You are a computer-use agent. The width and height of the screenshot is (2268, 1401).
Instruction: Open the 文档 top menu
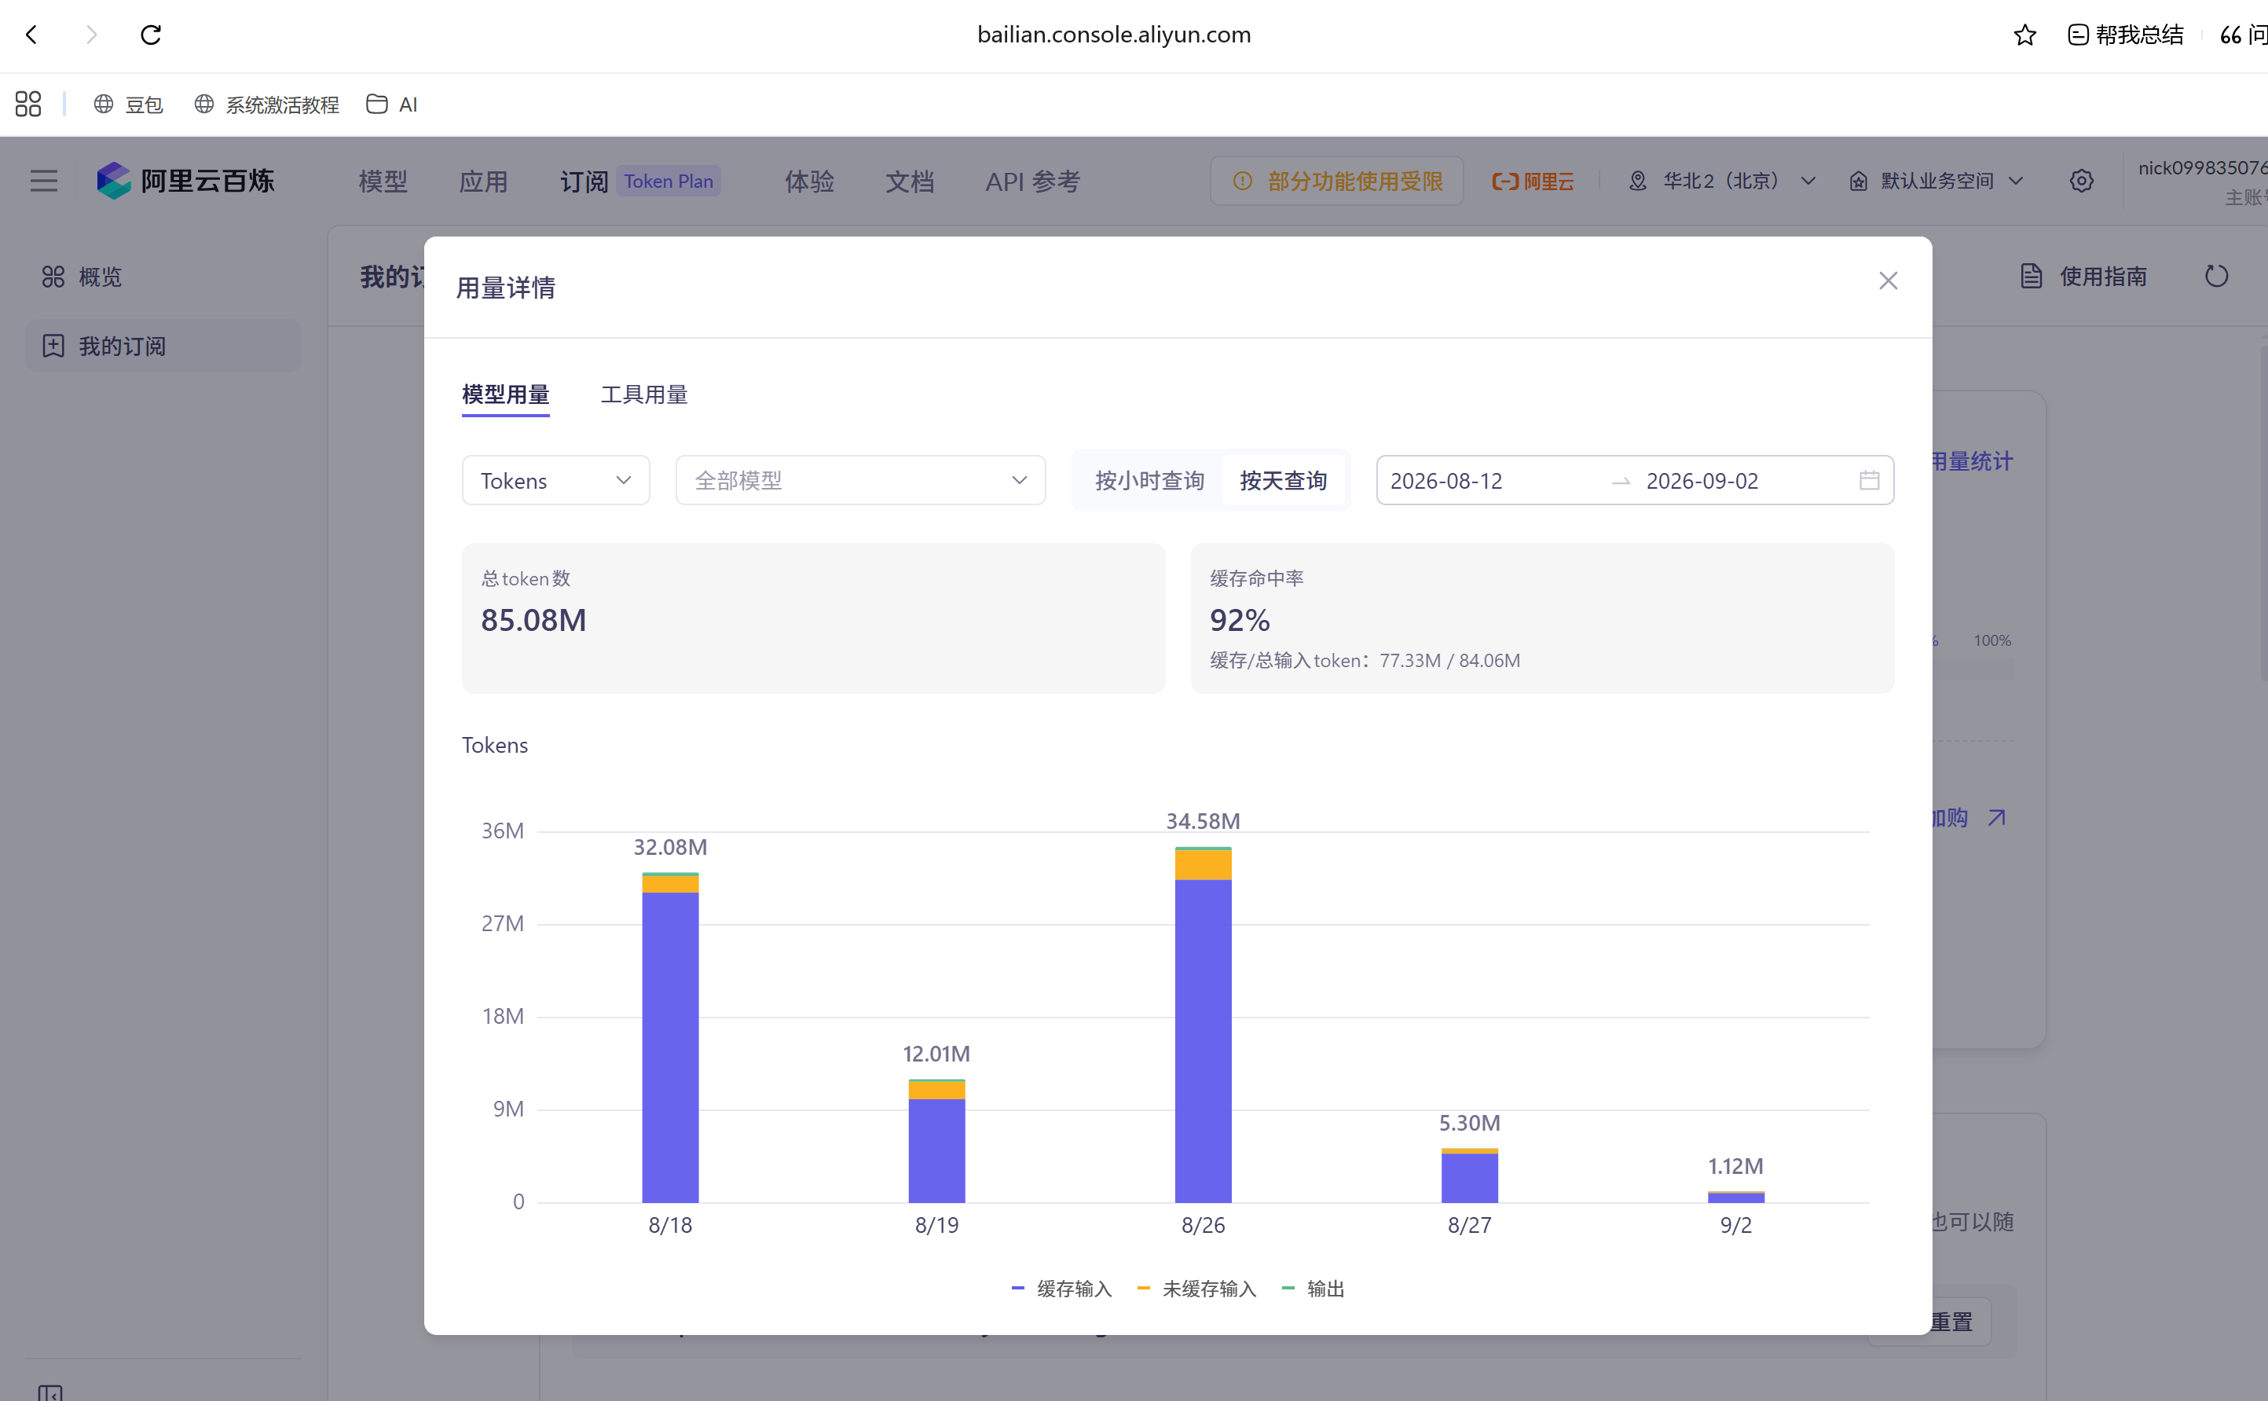point(910,182)
